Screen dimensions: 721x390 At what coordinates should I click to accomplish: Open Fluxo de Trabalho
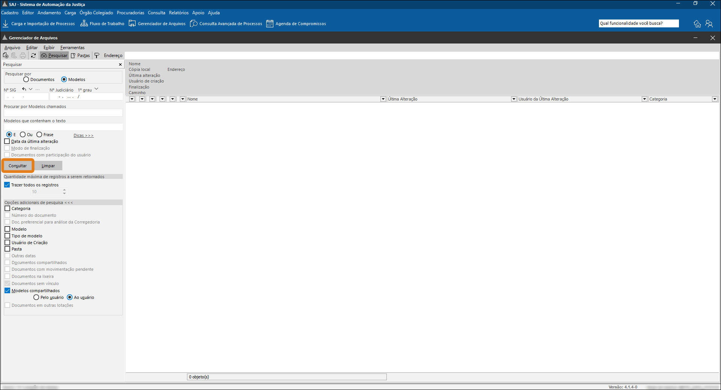click(102, 24)
